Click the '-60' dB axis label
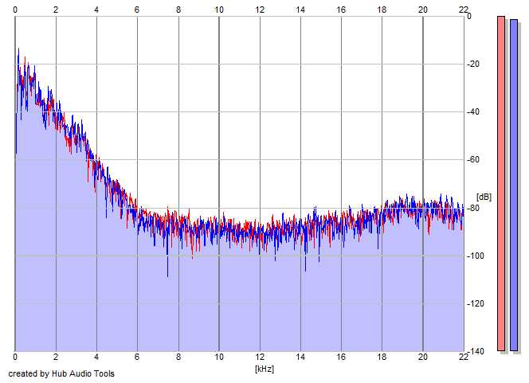 click(x=473, y=160)
